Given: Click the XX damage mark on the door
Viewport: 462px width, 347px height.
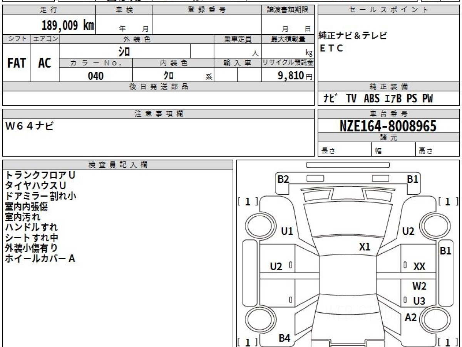Looking at the screenshot, I should tap(419, 266).
